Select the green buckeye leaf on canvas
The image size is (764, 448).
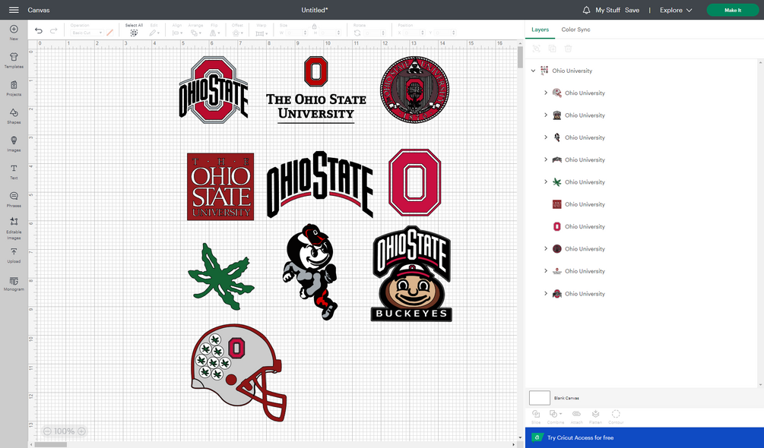pyautogui.click(x=221, y=277)
